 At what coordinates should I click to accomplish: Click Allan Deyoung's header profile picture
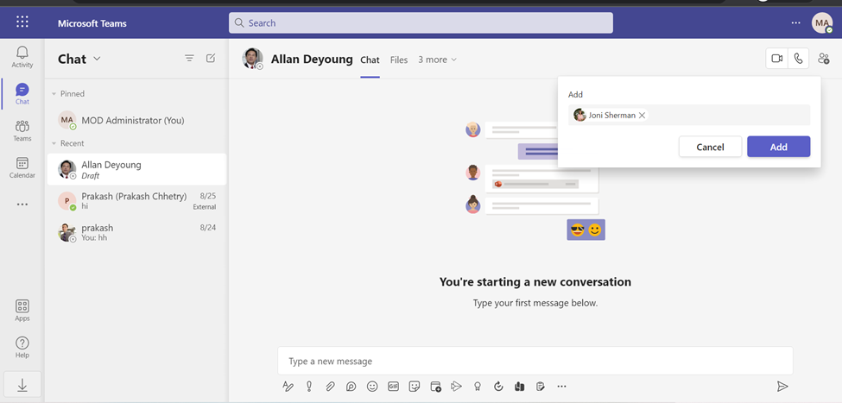tap(252, 59)
